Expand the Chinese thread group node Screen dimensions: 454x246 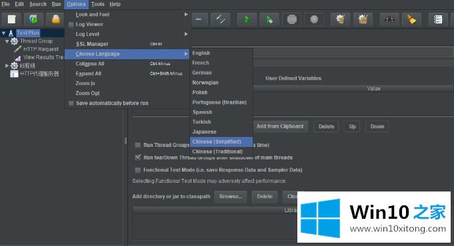7,66
